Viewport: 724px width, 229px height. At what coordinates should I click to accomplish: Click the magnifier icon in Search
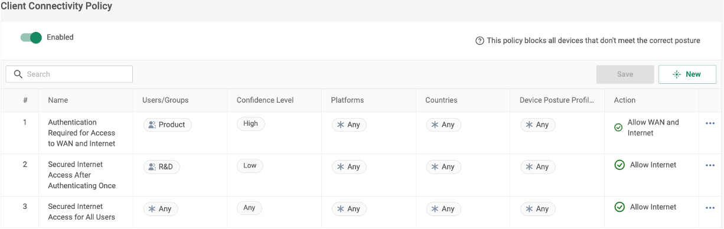point(18,74)
